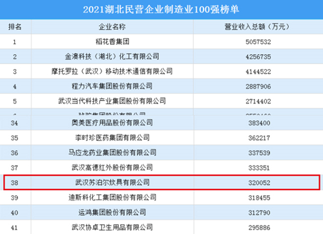
Task: Select 迪斯科化工集团股份有限公司 cell
Action: click(x=112, y=197)
